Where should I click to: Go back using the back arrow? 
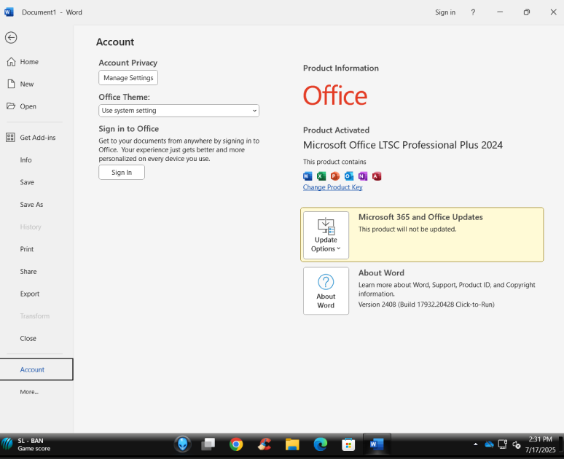(11, 37)
